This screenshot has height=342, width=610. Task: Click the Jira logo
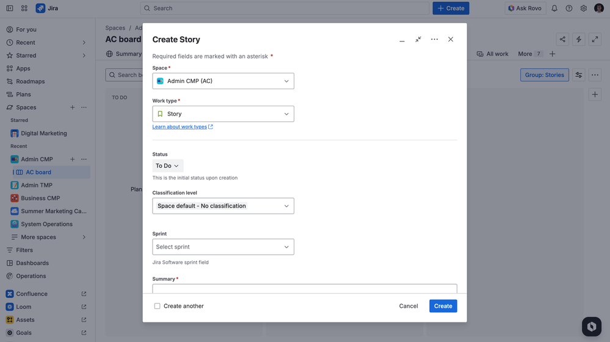click(47, 8)
